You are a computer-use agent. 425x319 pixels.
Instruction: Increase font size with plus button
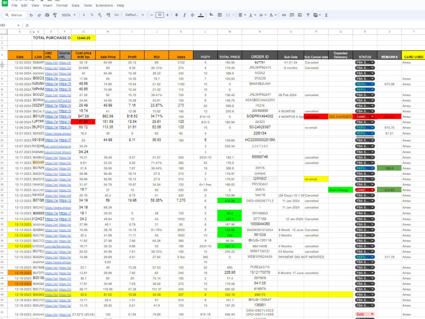coord(167,15)
